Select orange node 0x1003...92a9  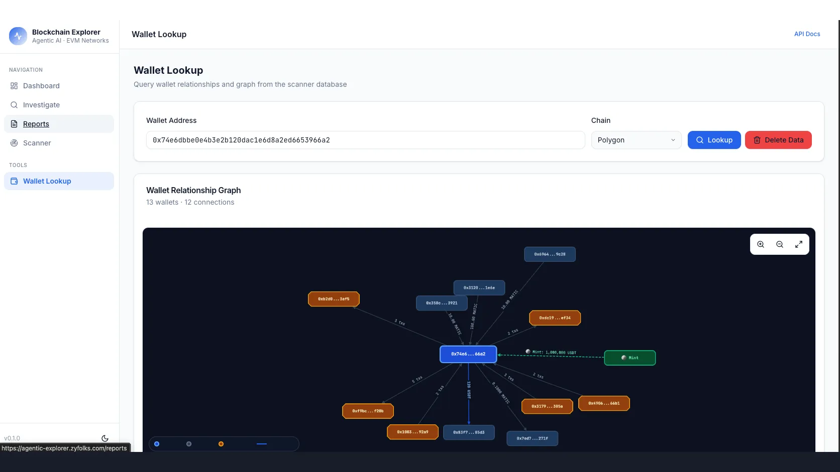pyautogui.click(x=412, y=432)
